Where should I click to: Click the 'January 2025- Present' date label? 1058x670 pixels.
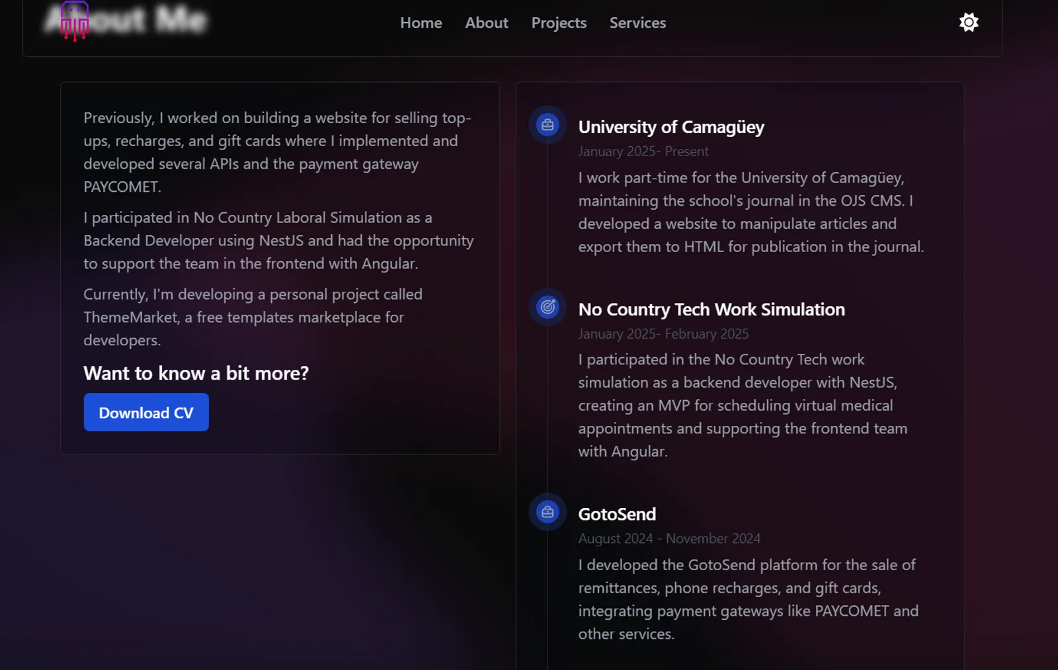click(643, 151)
